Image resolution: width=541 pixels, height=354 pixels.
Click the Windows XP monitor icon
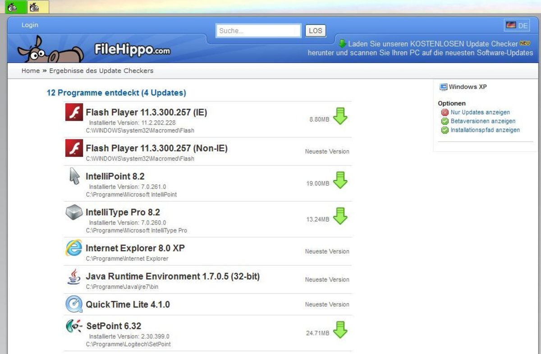(444, 87)
